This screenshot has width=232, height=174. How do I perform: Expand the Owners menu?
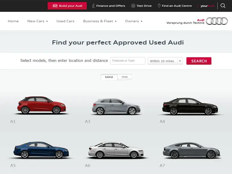134,21
